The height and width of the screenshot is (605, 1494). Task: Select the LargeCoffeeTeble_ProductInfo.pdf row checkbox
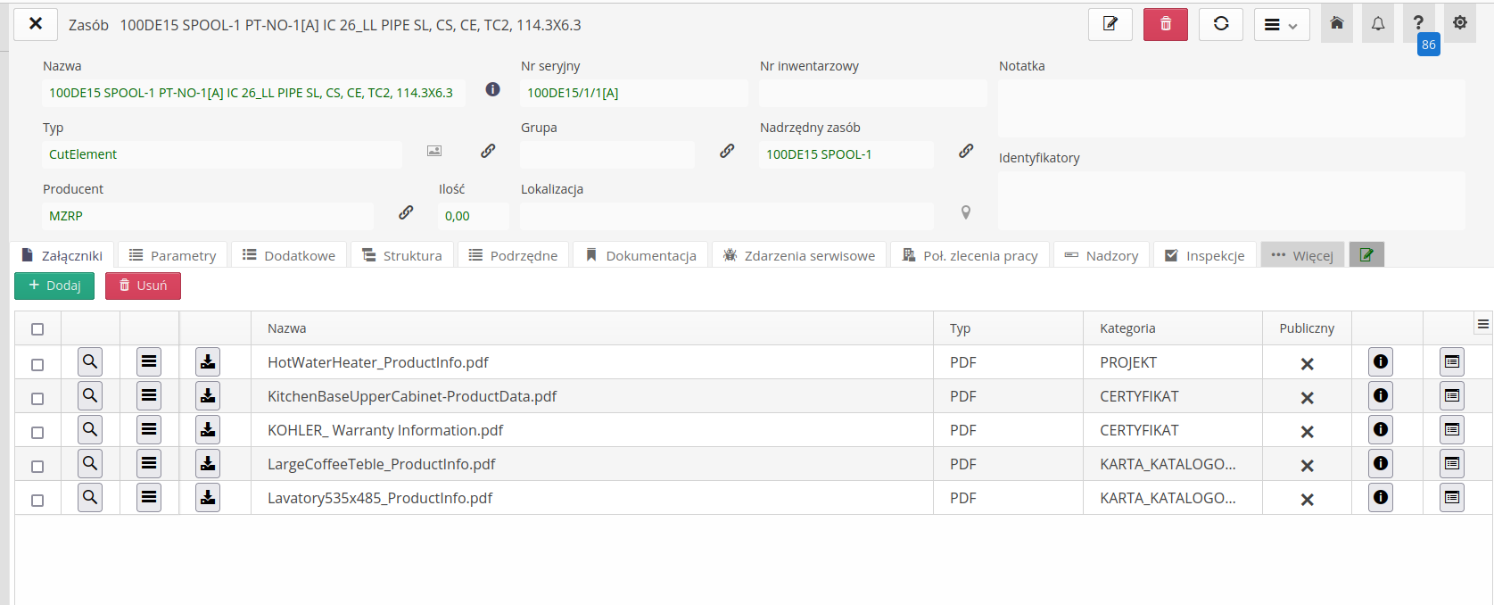[37, 466]
